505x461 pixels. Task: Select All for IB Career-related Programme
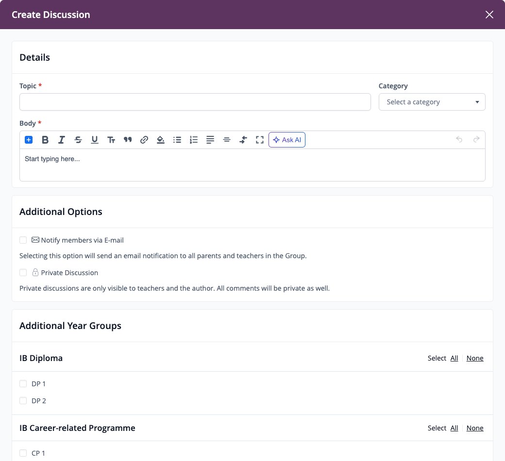click(454, 428)
